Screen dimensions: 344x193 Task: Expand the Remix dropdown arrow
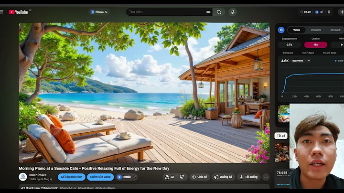pos(135,177)
